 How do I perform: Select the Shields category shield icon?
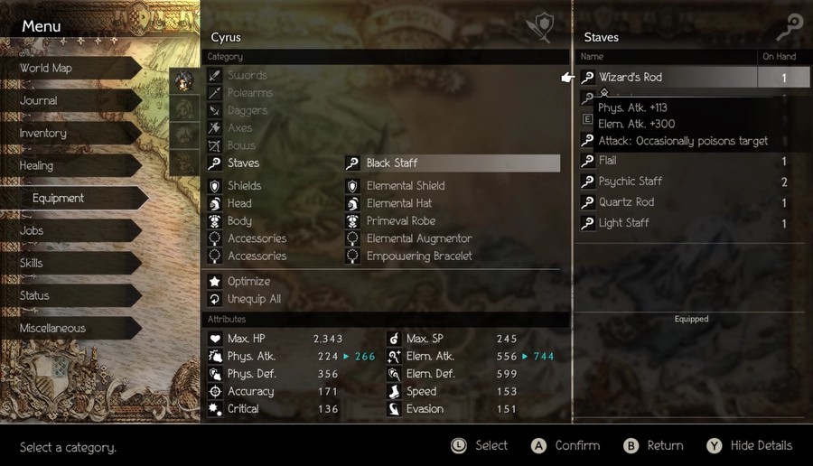(x=215, y=185)
